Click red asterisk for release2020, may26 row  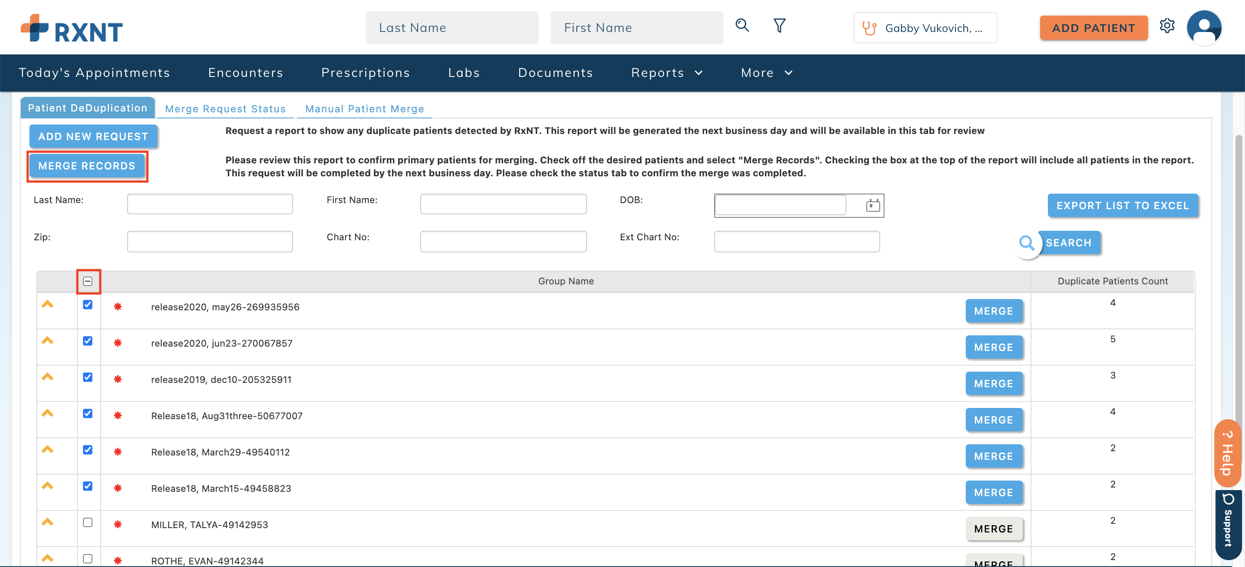tap(118, 307)
